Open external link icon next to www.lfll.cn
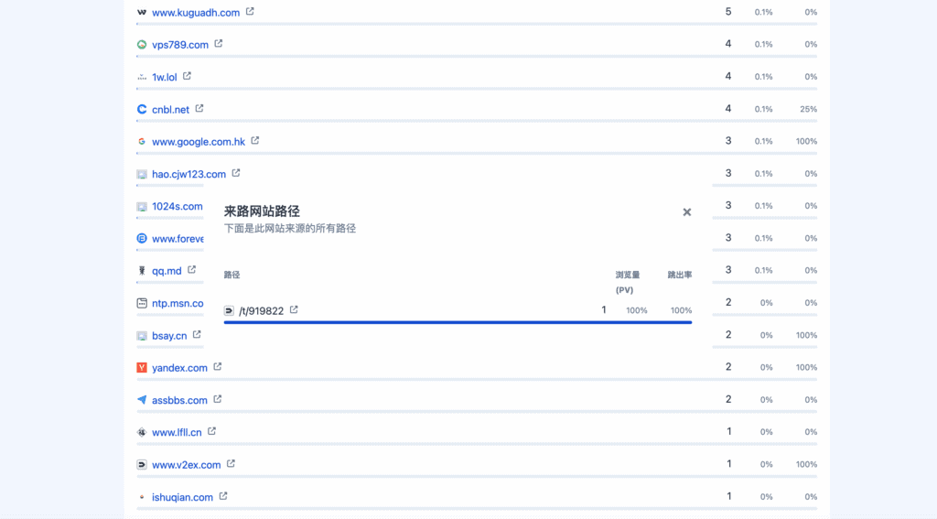 (x=211, y=431)
